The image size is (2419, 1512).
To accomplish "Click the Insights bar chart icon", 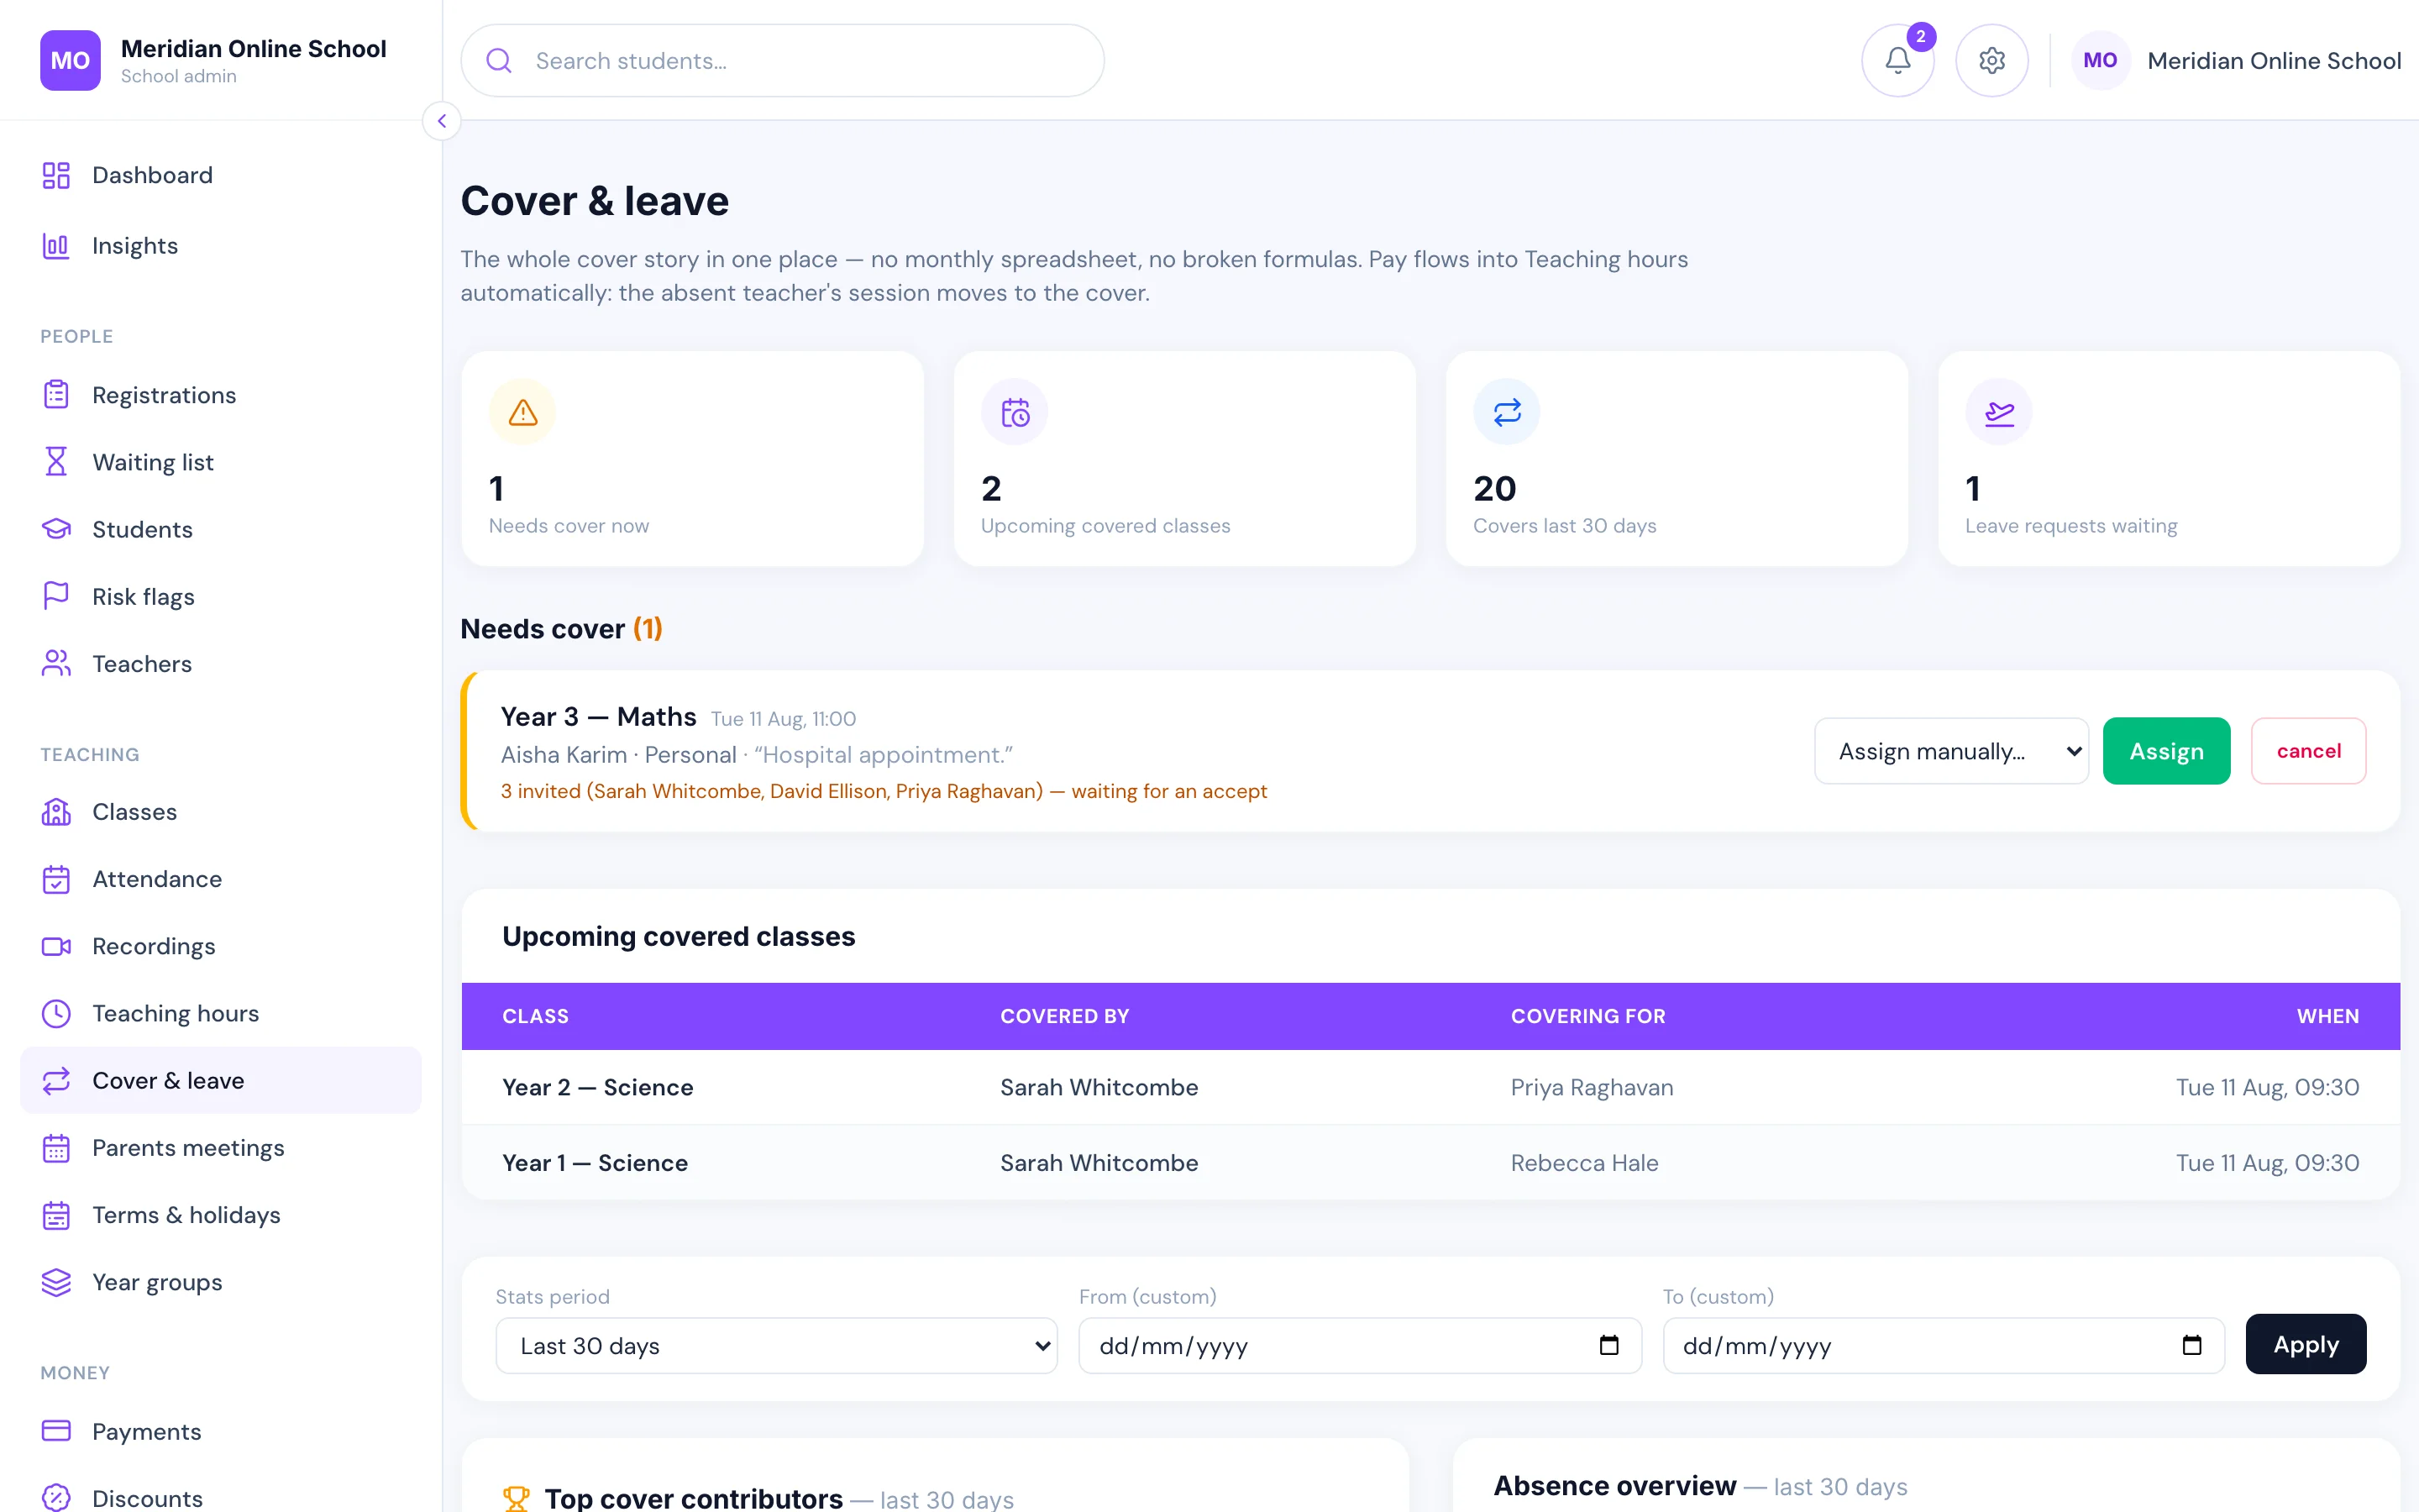I will pos(56,246).
